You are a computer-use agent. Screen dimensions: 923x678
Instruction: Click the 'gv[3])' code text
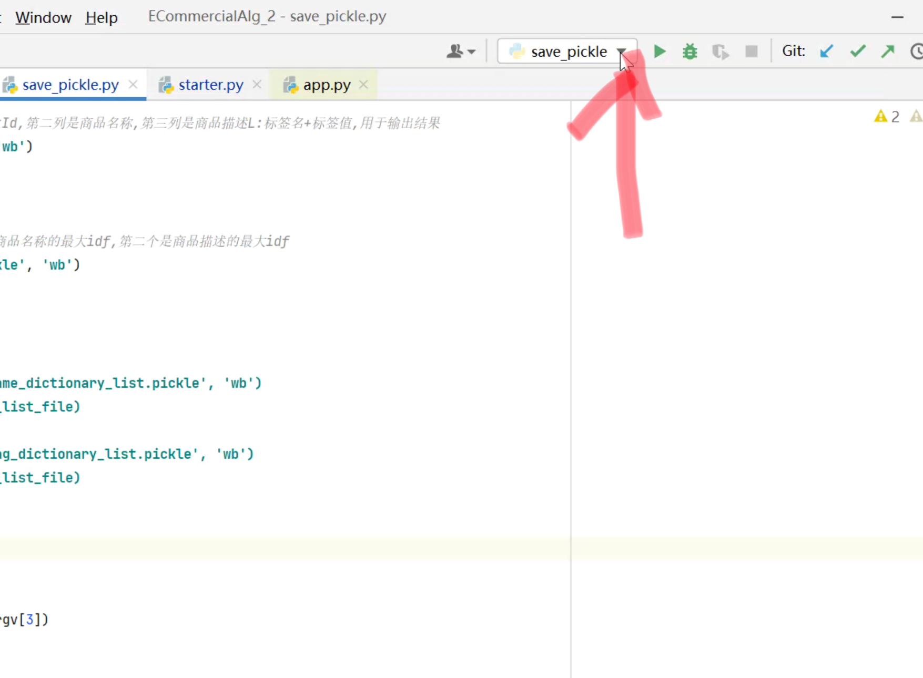coord(24,620)
